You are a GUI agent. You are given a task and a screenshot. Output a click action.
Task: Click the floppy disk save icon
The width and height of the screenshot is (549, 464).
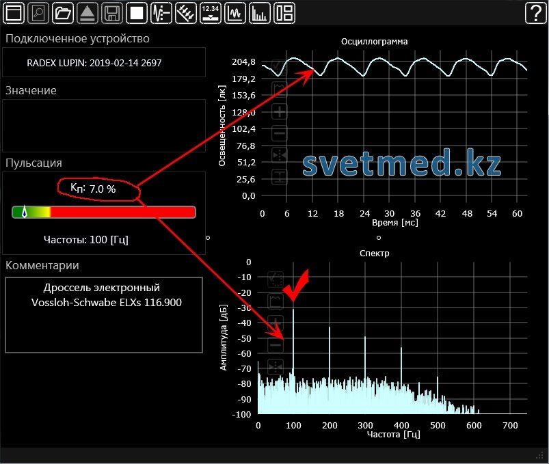click(112, 13)
